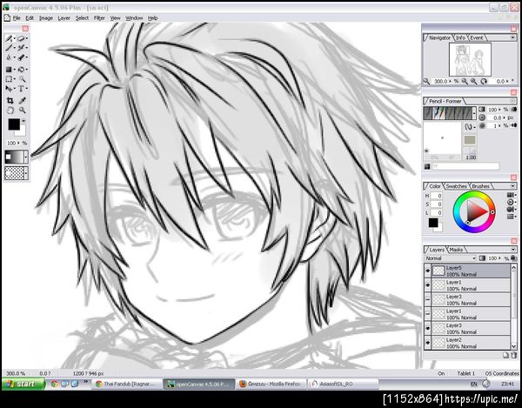Select the Hand pan tool
This screenshot has width=522, height=408.
pos(10,110)
